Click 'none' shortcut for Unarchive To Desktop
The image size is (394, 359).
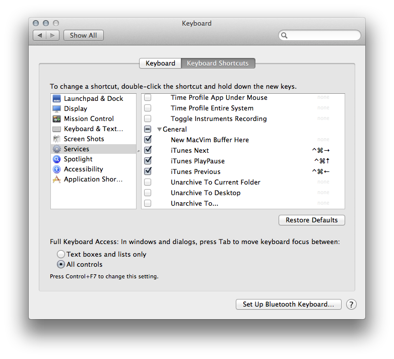323,192
